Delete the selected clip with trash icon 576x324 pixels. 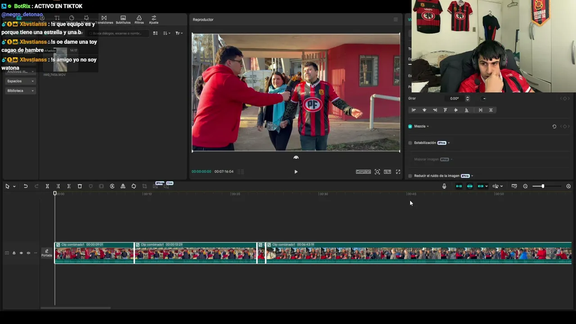click(80, 186)
